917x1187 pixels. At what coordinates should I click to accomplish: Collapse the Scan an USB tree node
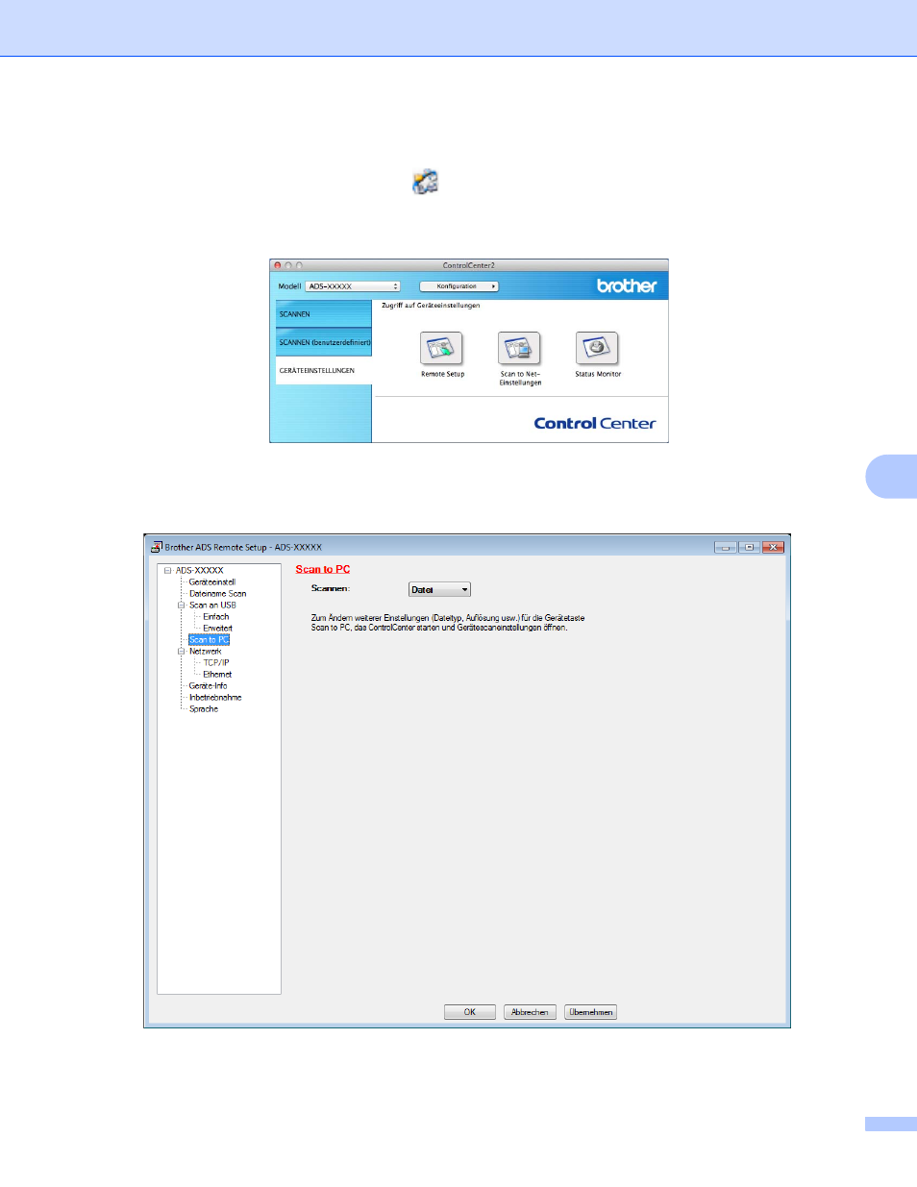[x=181, y=606]
